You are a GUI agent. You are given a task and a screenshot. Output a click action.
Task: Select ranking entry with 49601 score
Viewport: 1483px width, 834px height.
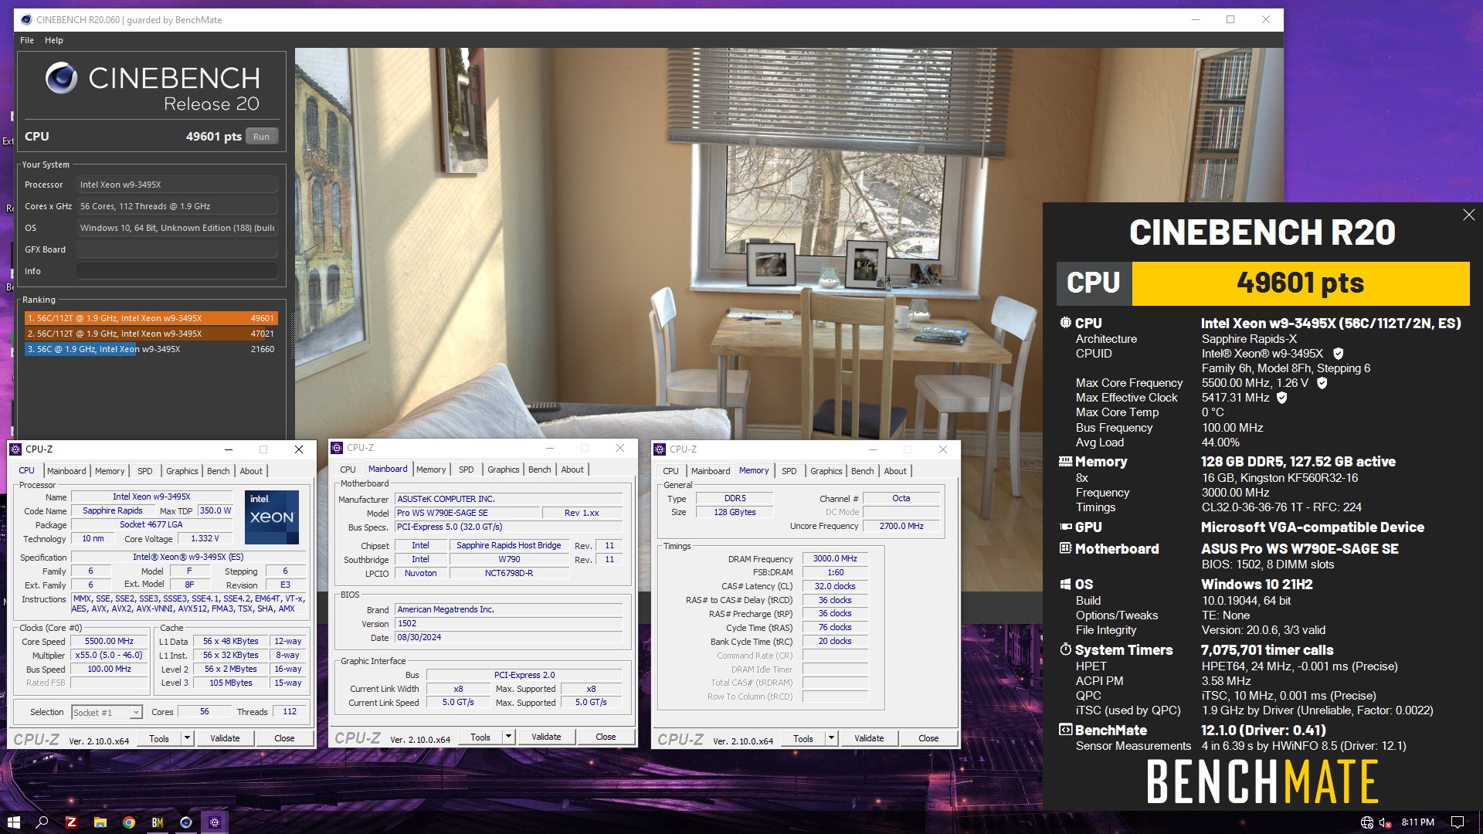coord(151,318)
